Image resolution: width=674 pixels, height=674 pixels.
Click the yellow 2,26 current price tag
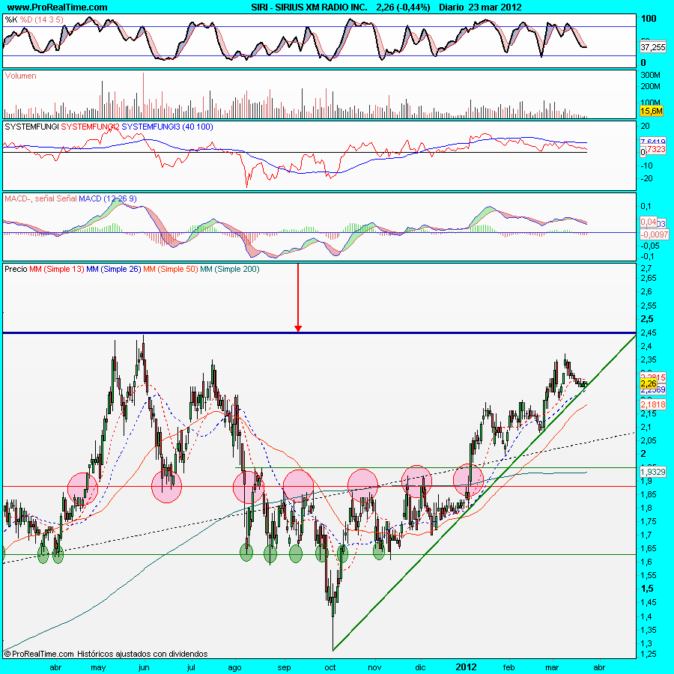[649, 383]
